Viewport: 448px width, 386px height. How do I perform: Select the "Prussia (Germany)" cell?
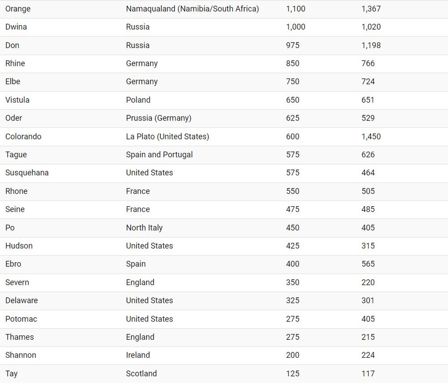pyautogui.click(x=159, y=118)
